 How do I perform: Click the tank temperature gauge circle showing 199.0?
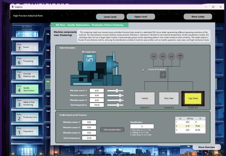click(x=180, y=56)
